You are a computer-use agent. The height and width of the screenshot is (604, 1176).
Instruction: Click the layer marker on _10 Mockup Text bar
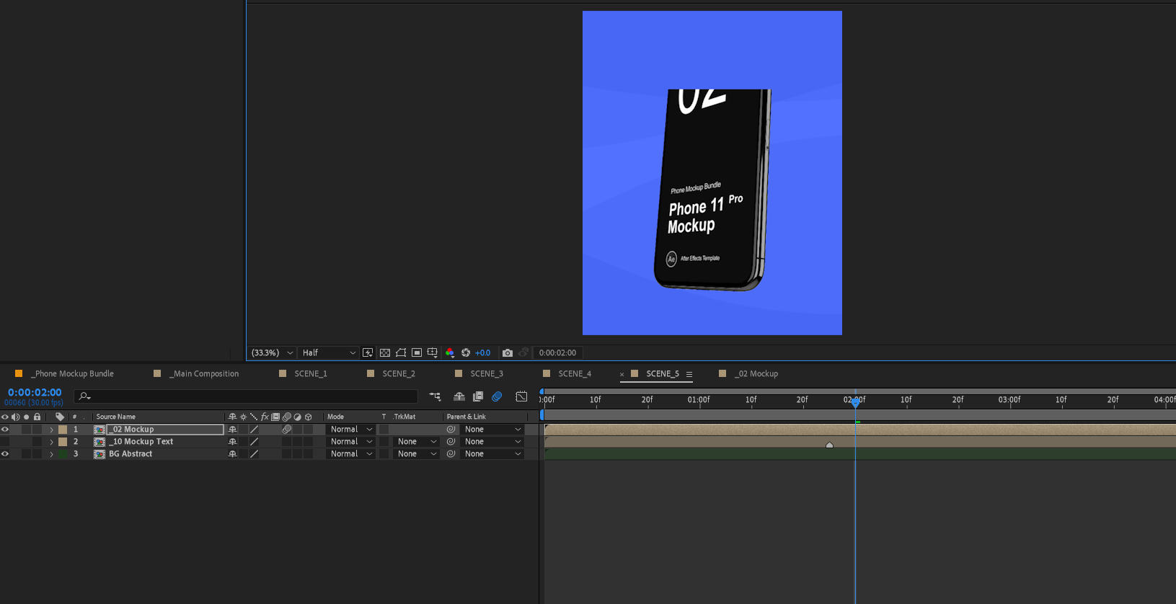[x=830, y=445]
